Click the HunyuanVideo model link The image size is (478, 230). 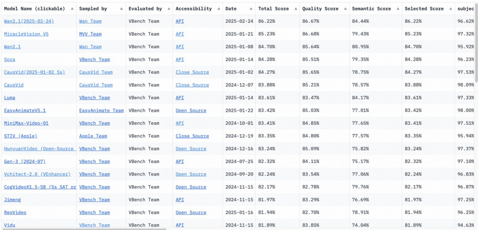(39, 149)
